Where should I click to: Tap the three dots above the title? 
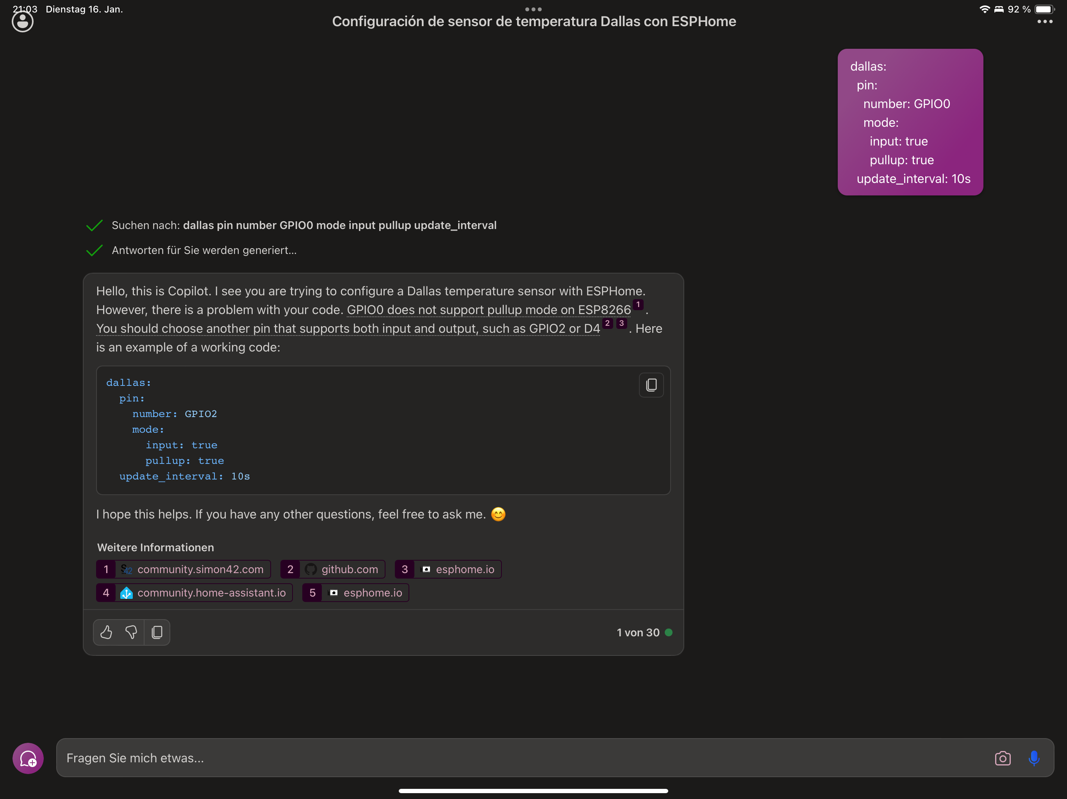click(533, 9)
